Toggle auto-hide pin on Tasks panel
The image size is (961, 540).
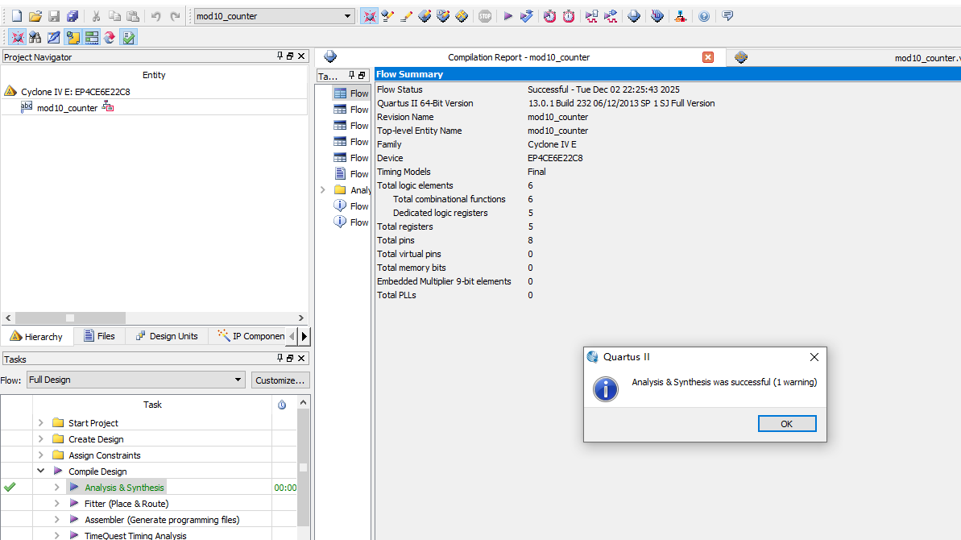click(280, 358)
